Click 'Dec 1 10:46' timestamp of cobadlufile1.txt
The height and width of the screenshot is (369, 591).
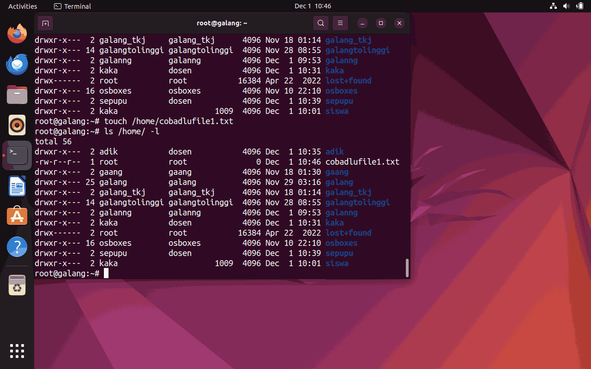[x=293, y=162]
